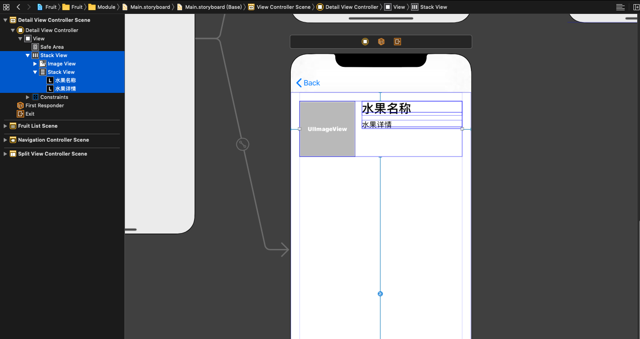Select the UIImageView placeholder on canvas
Screen dimensions: 640x339
(x=327, y=129)
